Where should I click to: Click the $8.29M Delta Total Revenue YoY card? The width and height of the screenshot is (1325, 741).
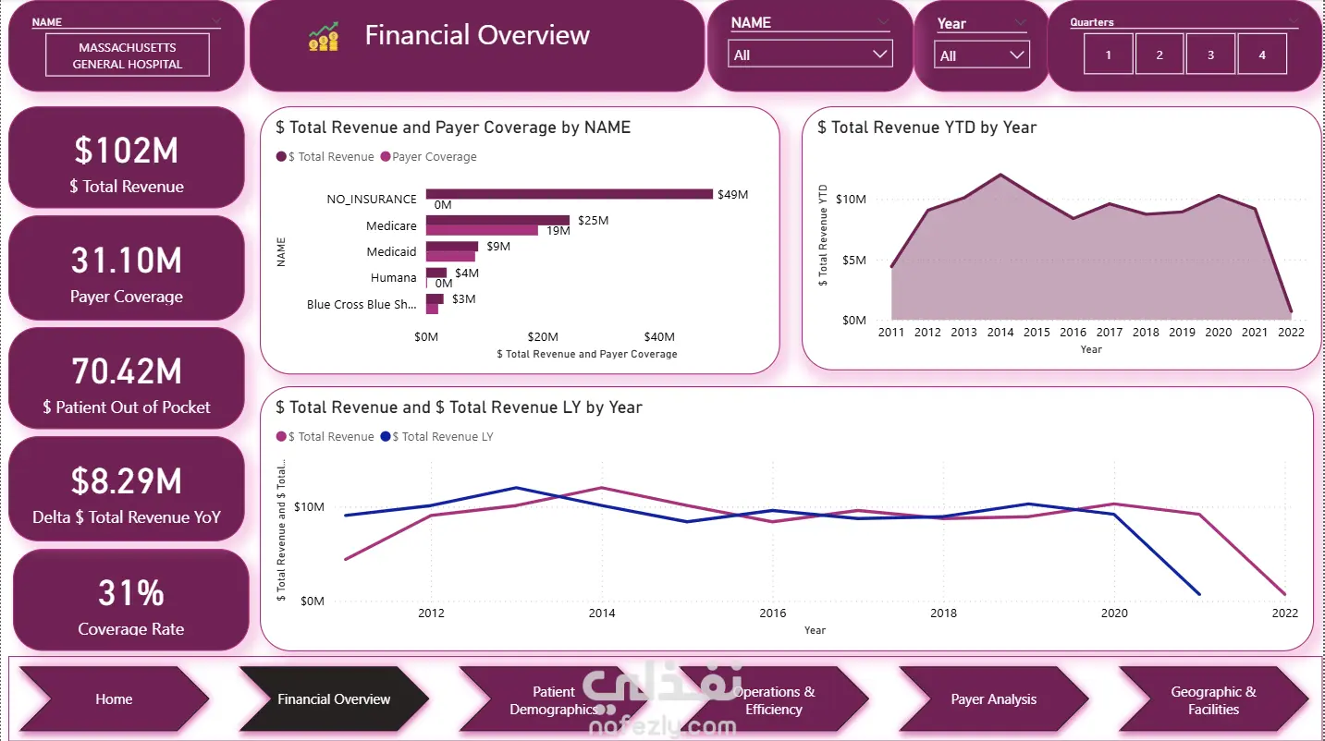[x=127, y=489]
